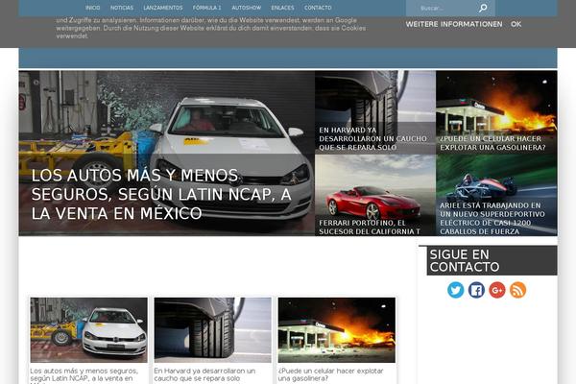
Task: Open the Ferrari Portofino slider tile
Action: 375,195
